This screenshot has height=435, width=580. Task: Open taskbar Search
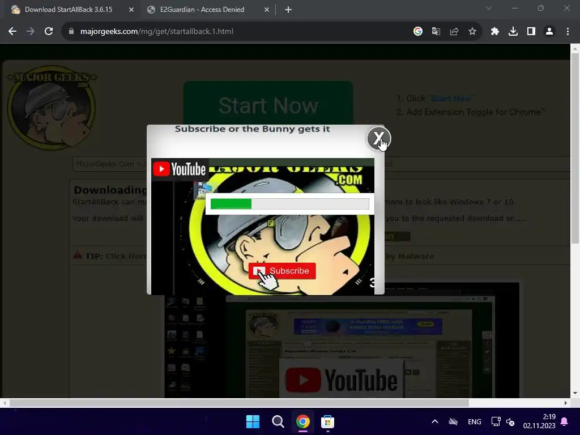click(278, 421)
